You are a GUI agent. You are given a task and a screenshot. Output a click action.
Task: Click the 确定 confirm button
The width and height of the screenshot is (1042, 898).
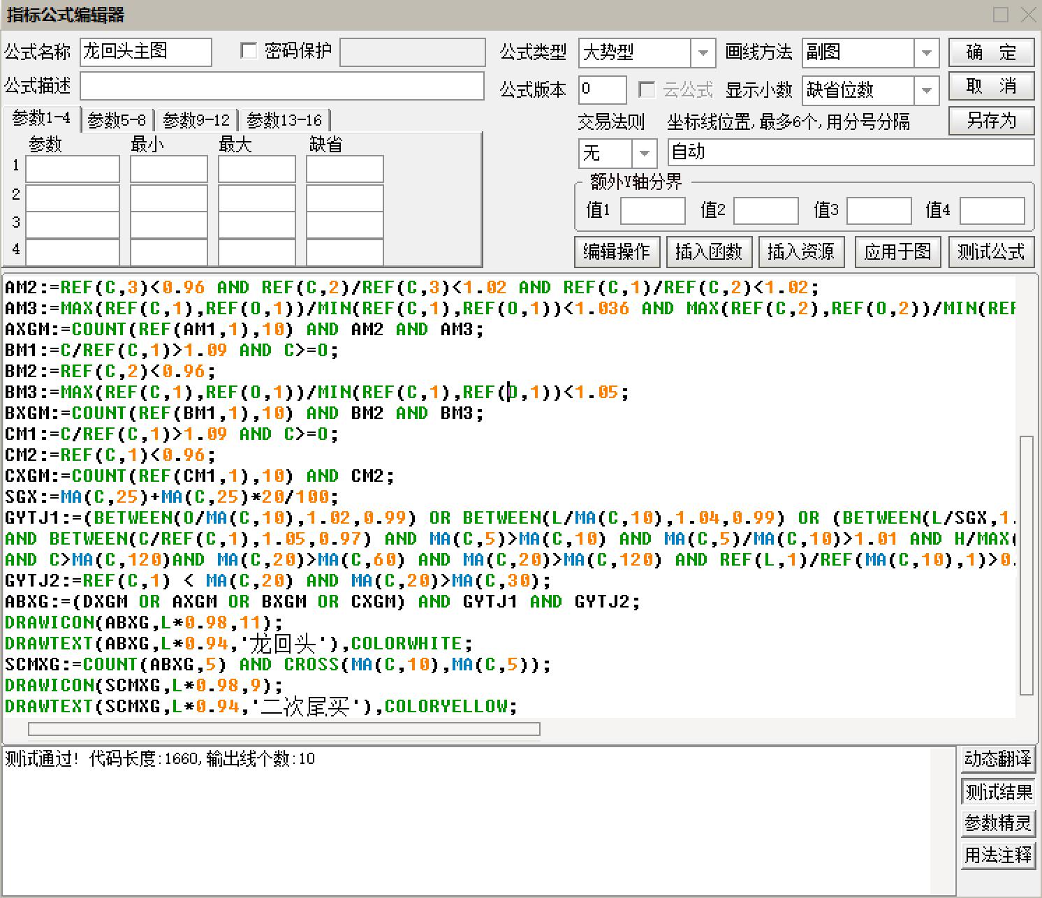coord(990,52)
